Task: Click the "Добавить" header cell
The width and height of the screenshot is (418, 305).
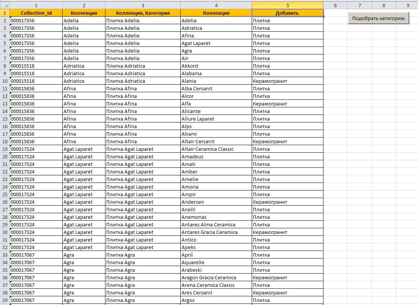Action: [288, 13]
